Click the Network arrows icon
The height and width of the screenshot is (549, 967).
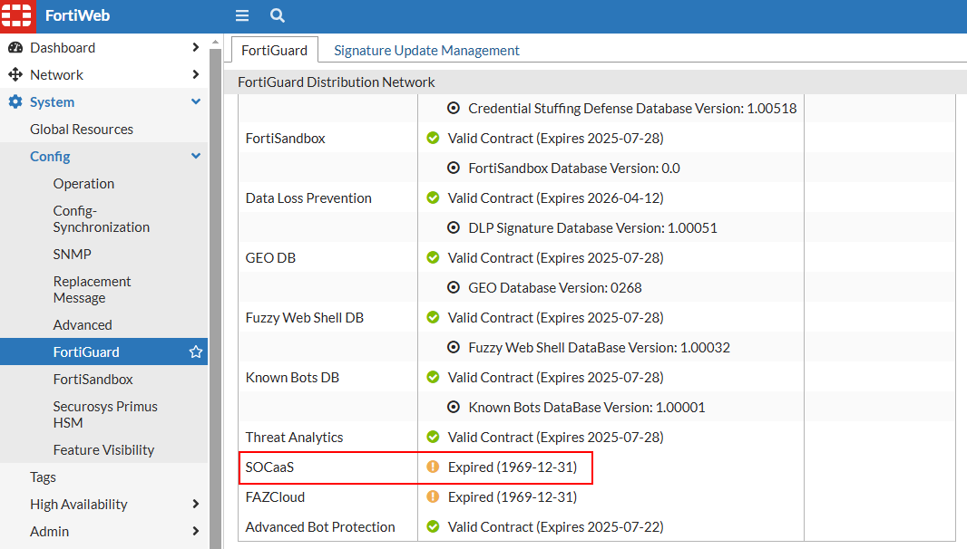[x=15, y=75]
